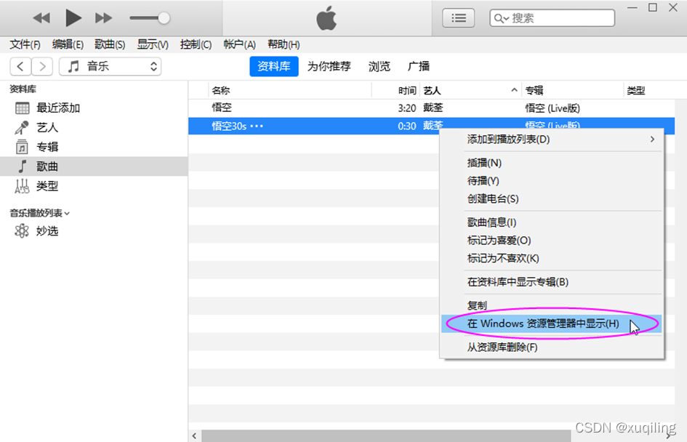Image resolution: width=687 pixels, height=442 pixels.
Task: Open the 编辑(E) menu
Action: tap(68, 44)
